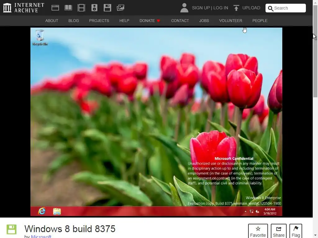Click the LOG IN link
318x238 pixels.
point(221,8)
